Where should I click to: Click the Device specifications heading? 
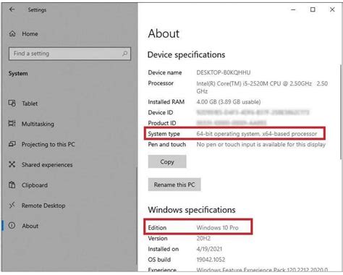(x=186, y=55)
